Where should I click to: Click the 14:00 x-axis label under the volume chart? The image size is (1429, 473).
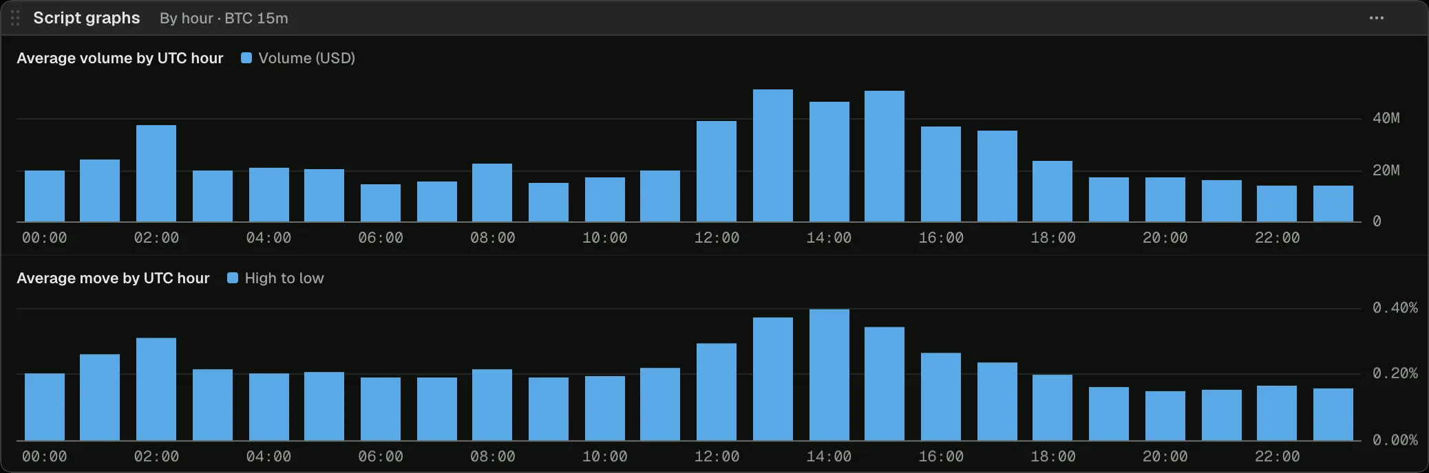(829, 238)
